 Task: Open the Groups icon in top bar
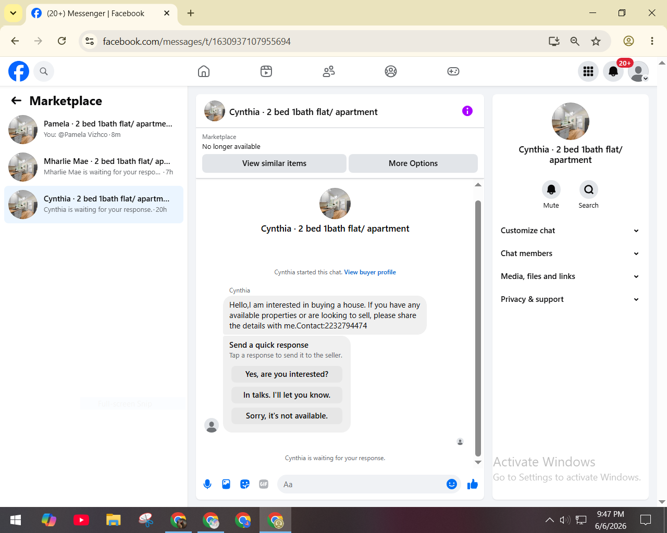[x=391, y=71]
